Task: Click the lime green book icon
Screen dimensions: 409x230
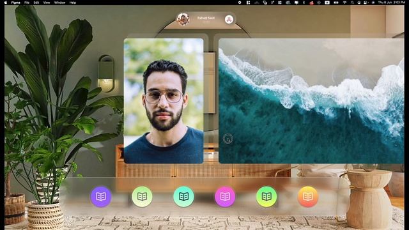Action: click(266, 197)
